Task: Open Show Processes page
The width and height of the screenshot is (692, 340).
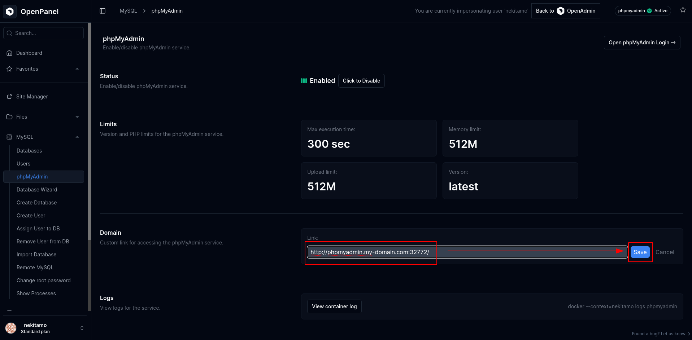Action: tap(36, 293)
